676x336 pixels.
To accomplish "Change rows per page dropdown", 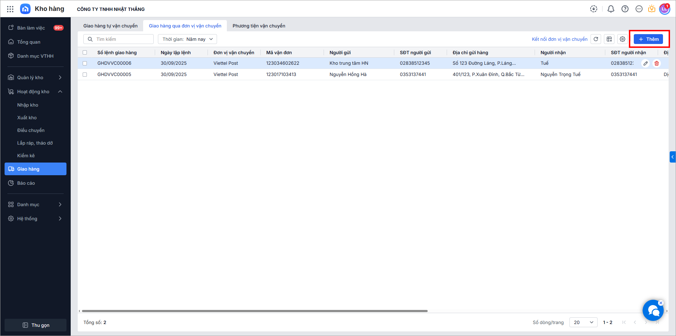I will click(583, 322).
